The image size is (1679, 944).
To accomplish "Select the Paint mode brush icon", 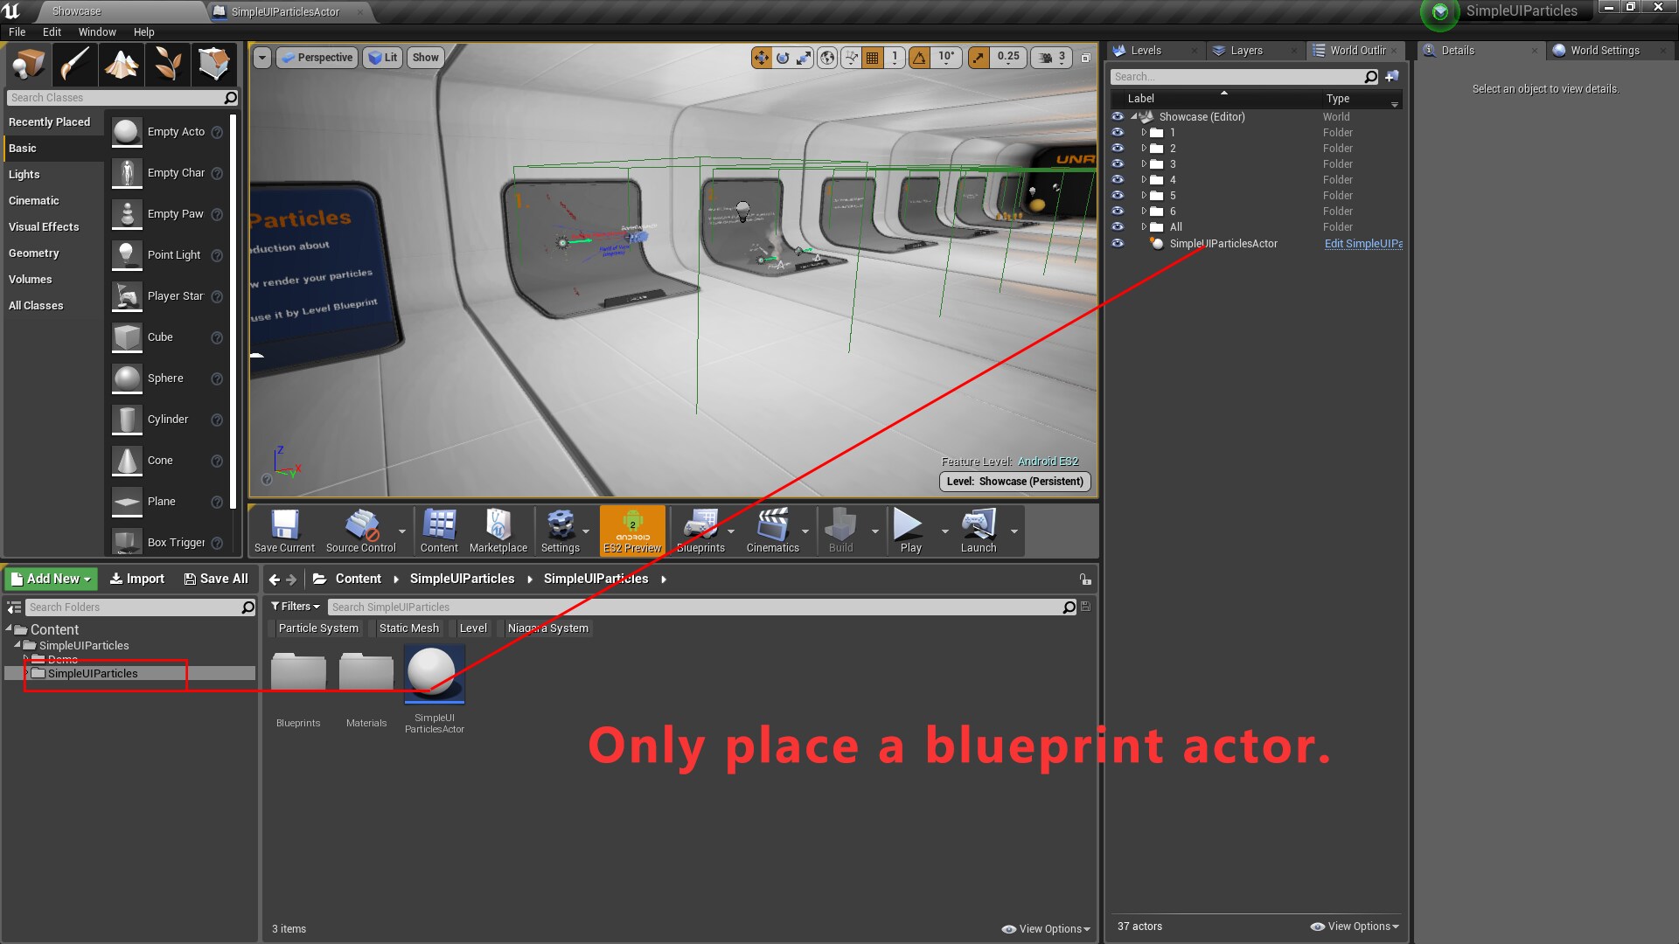I will coord(74,64).
